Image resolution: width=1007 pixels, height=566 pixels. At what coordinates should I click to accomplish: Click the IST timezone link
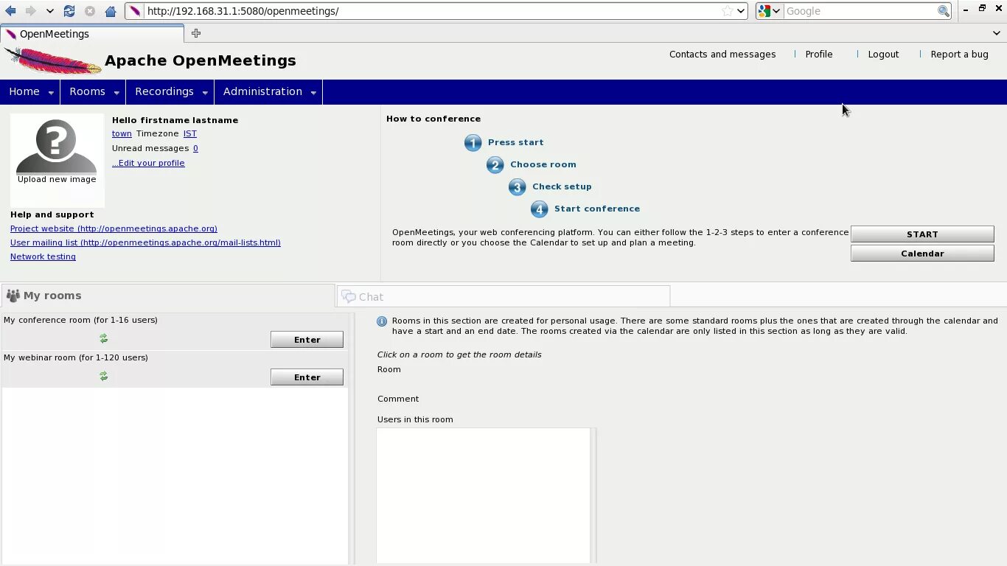tap(190, 133)
